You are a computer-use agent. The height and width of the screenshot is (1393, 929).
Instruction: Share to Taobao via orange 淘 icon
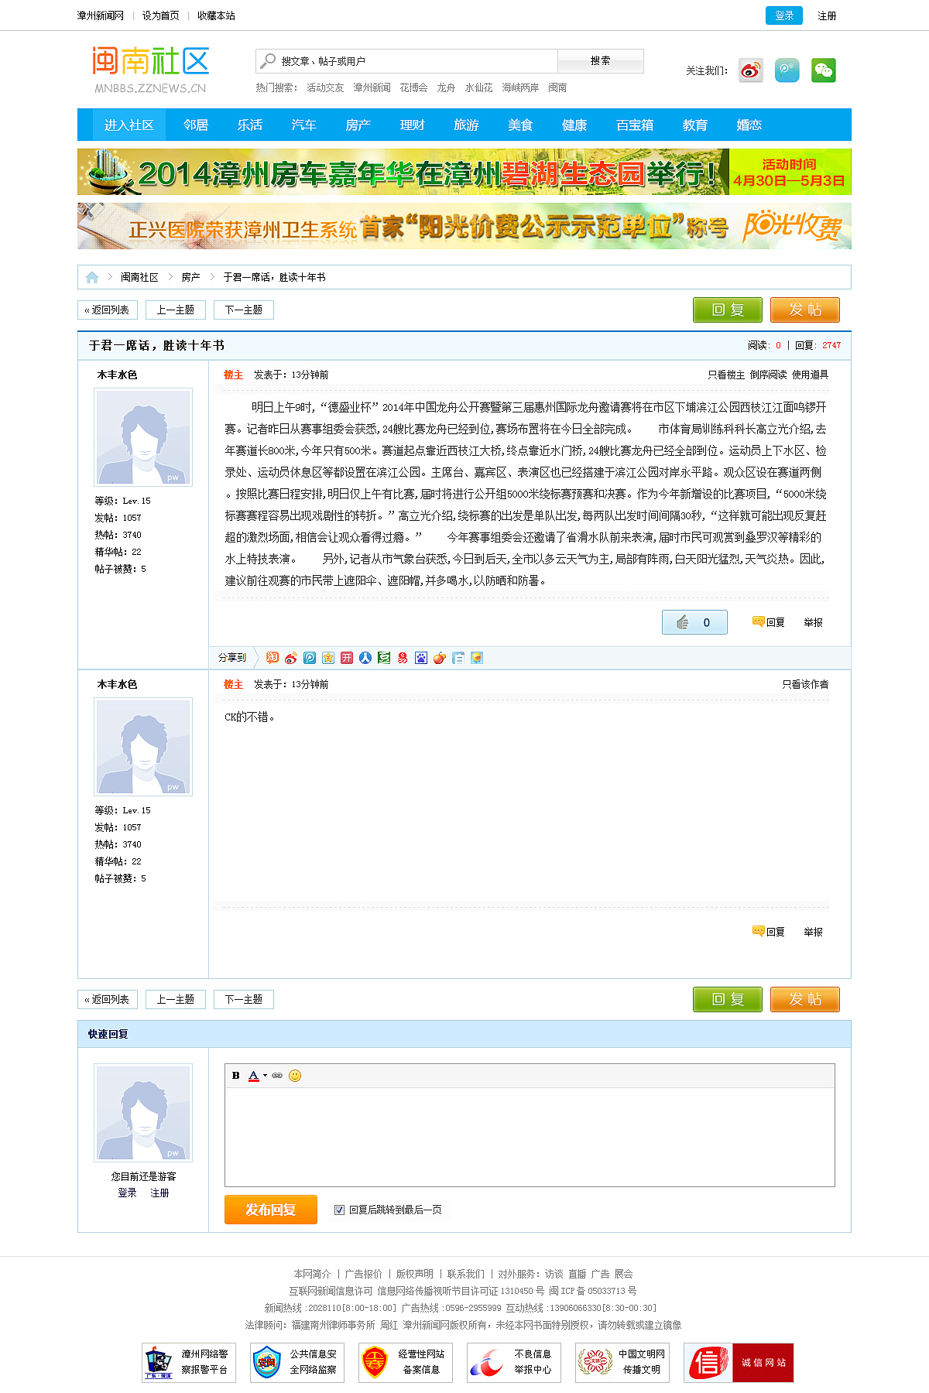[273, 658]
